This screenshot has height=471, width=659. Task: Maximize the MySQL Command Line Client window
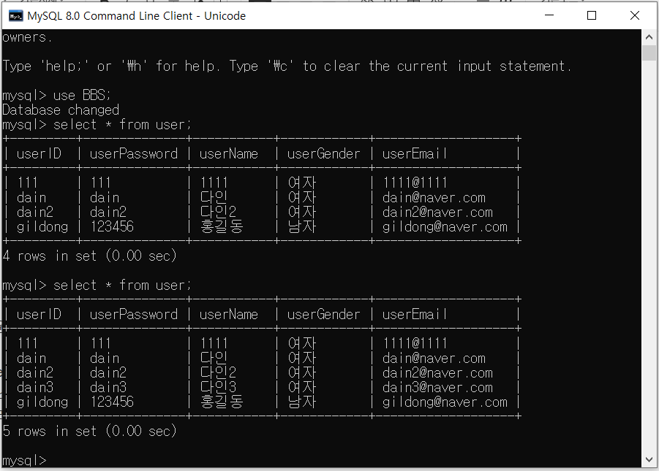coord(592,15)
